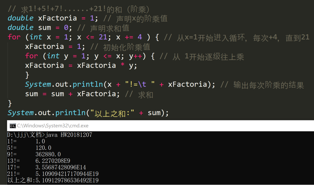Click the final sum 5.109129786536492E19
This screenshot has width=314, height=185.
(67, 180)
